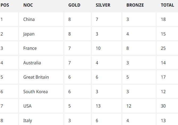Click China's total of 18
The image size is (178, 125).
click(x=163, y=19)
